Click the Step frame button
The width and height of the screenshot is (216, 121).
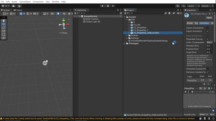[113, 6]
